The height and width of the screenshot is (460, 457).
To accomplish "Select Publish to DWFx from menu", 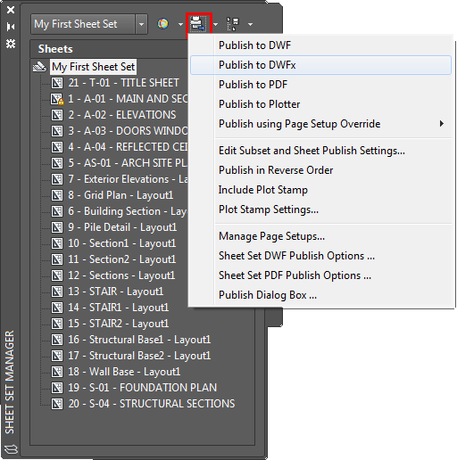I will [257, 65].
